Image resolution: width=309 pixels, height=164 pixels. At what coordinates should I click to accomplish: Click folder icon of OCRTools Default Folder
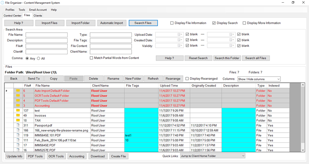pos(18,95)
